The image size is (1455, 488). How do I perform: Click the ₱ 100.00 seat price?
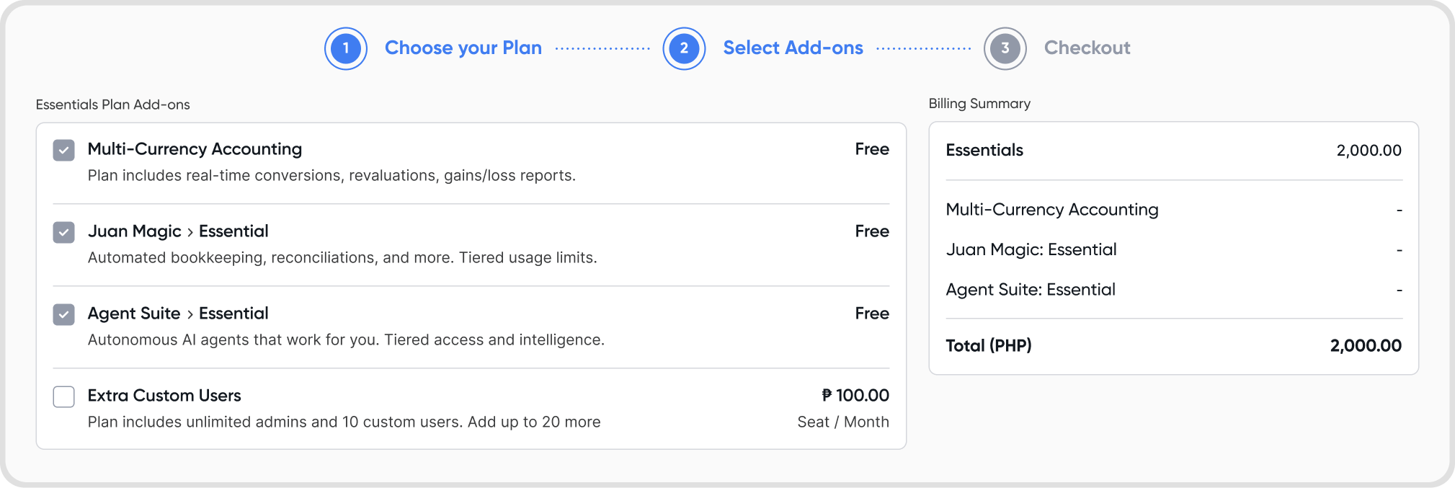pos(855,396)
